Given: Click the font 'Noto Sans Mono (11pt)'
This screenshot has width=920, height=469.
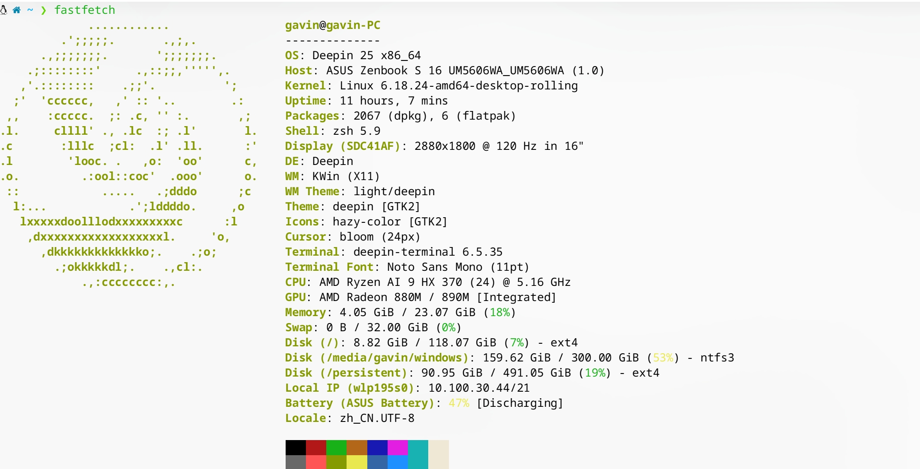Looking at the screenshot, I should point(458,267).
